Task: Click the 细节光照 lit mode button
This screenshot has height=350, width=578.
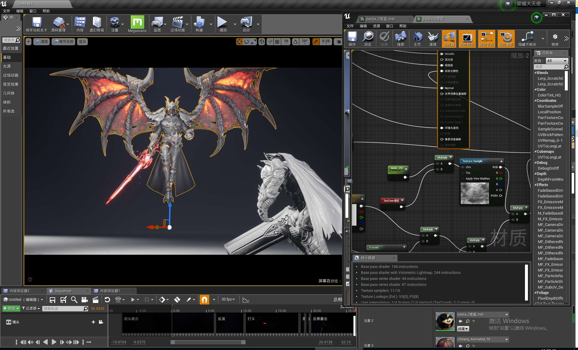Action: (64, 42)
